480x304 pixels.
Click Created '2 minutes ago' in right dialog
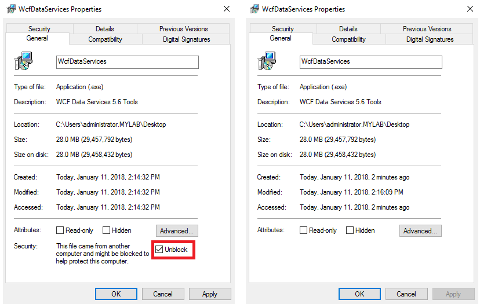tap(390, 177)
